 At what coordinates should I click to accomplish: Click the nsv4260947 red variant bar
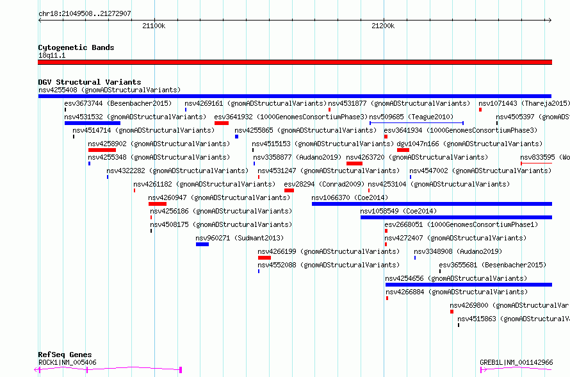click(x=158, y=204)
